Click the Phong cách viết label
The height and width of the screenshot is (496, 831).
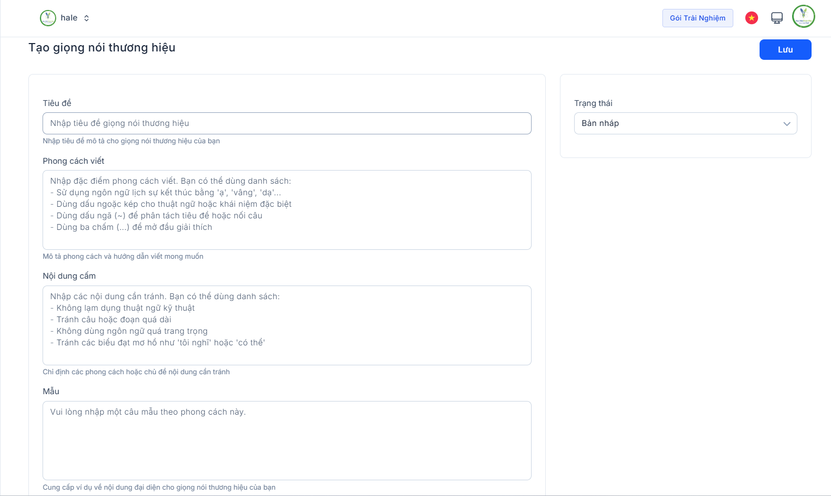coord(74,161)
